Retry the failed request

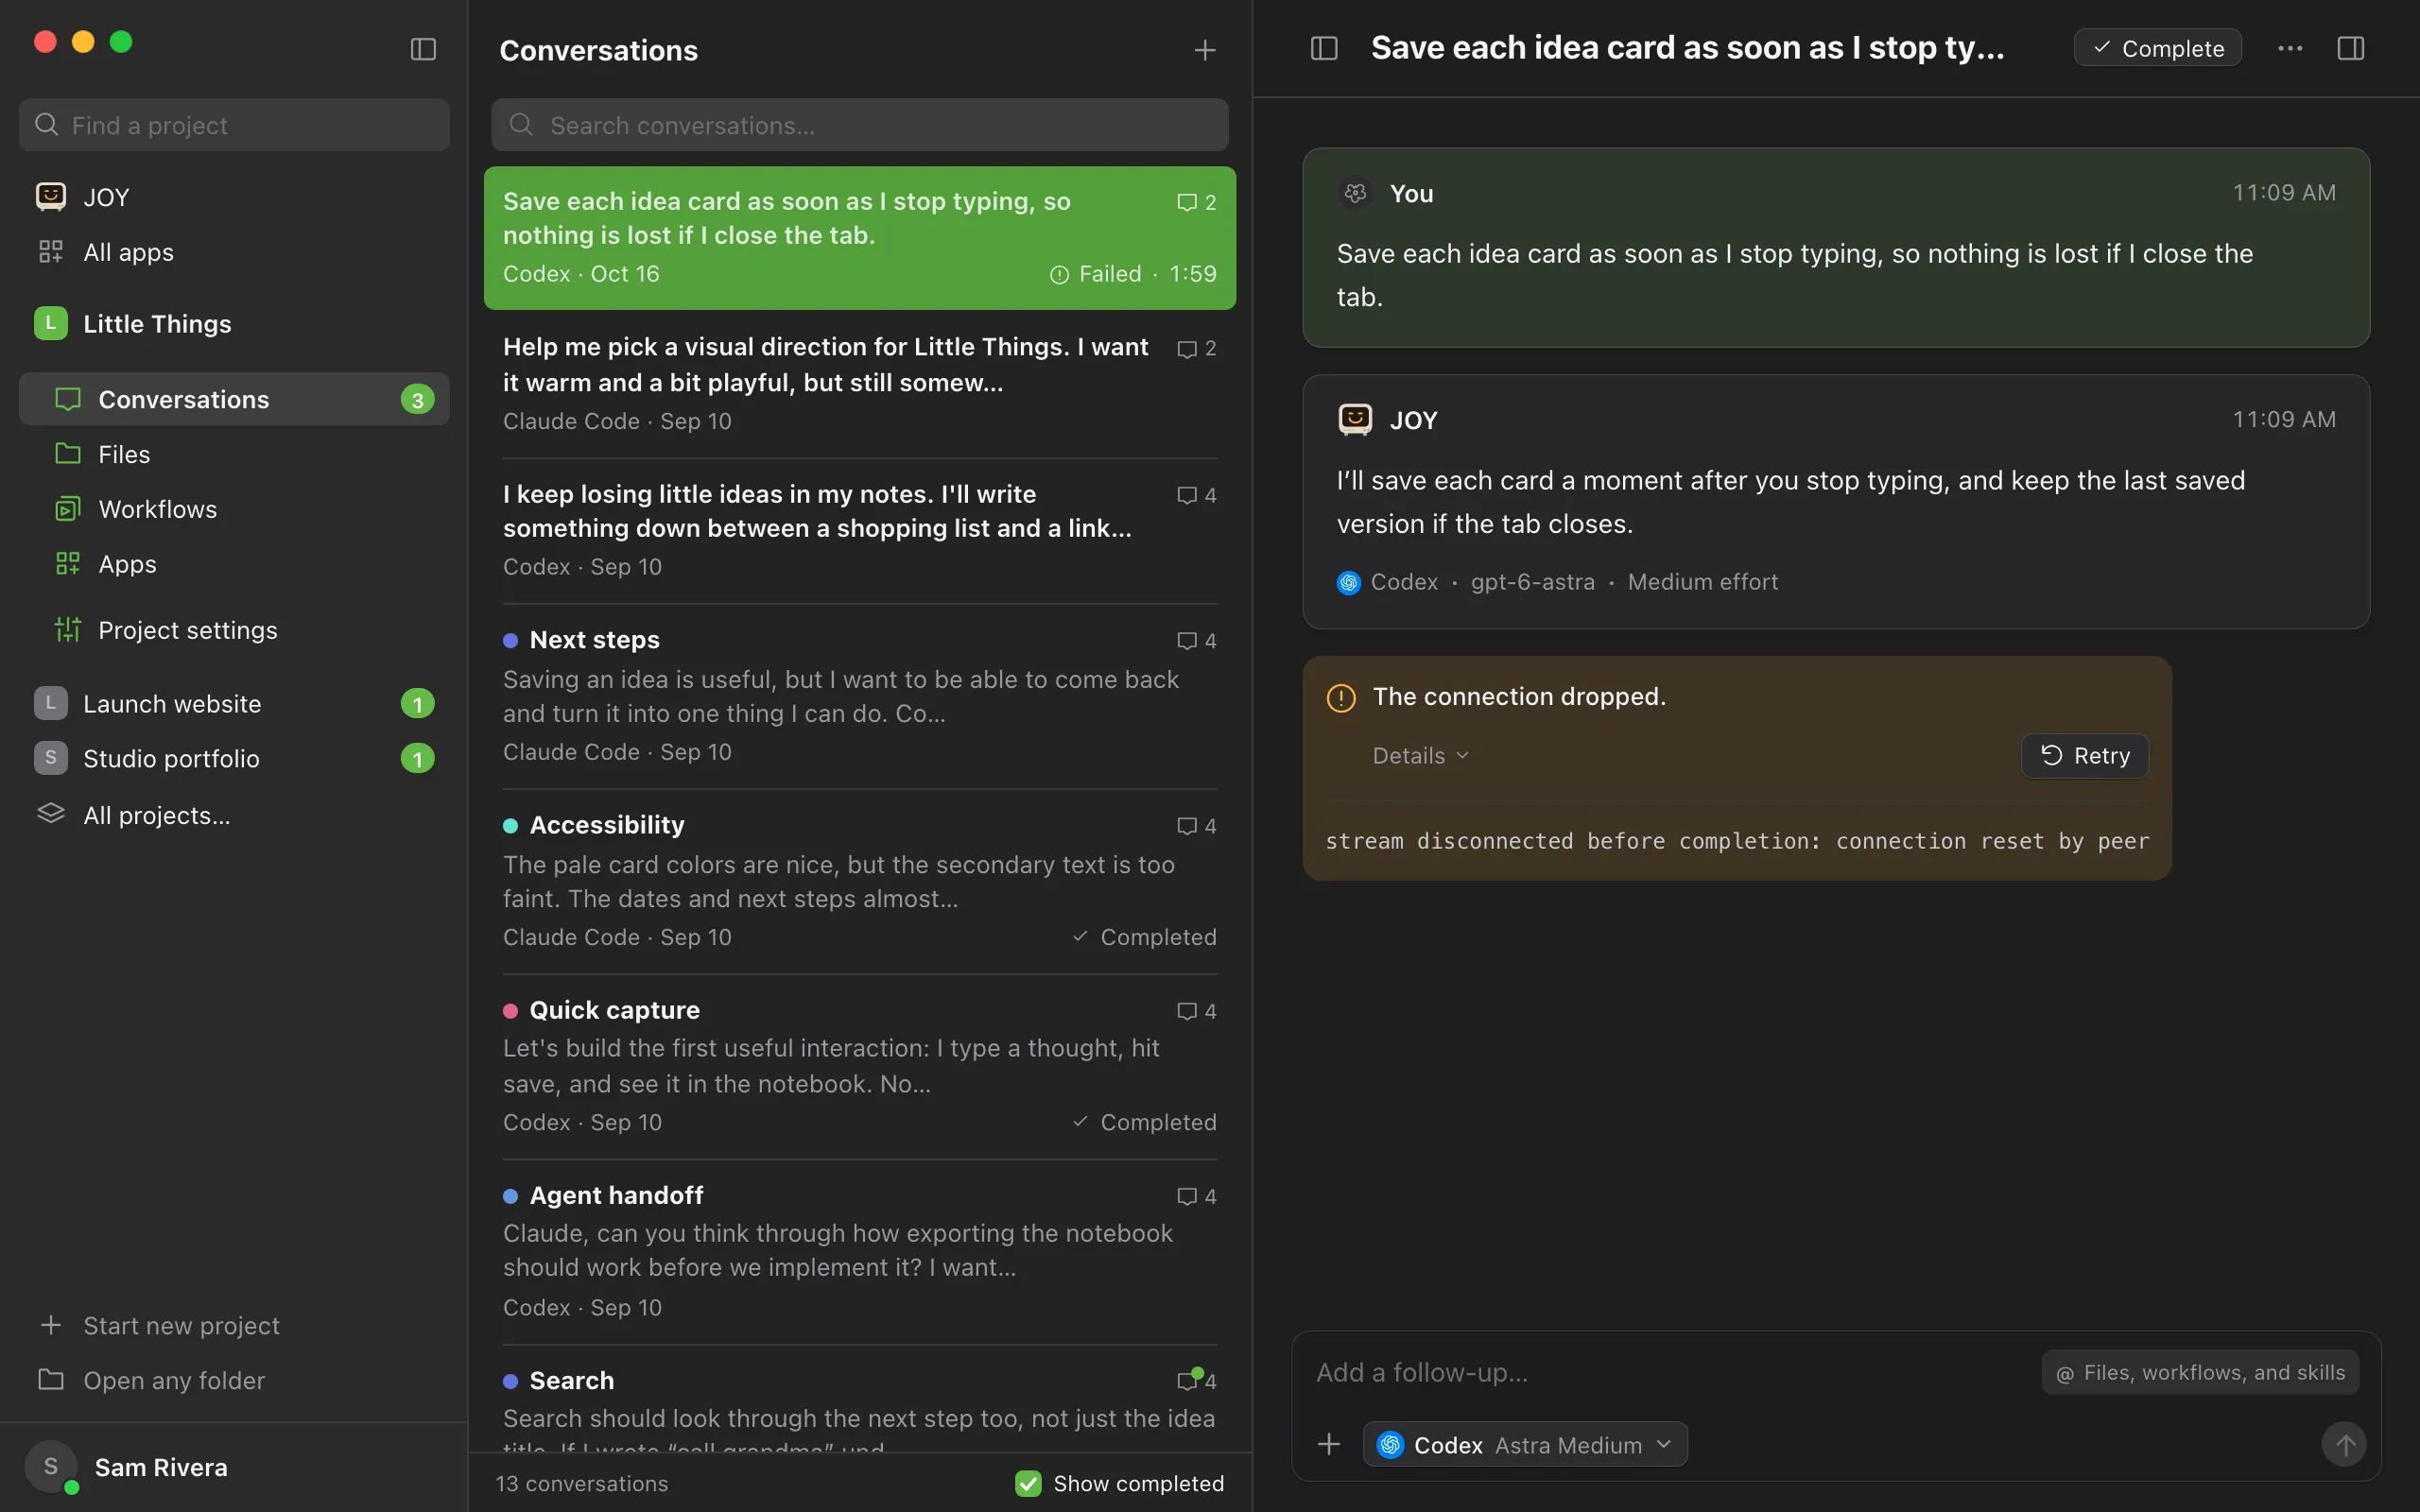2085,756
